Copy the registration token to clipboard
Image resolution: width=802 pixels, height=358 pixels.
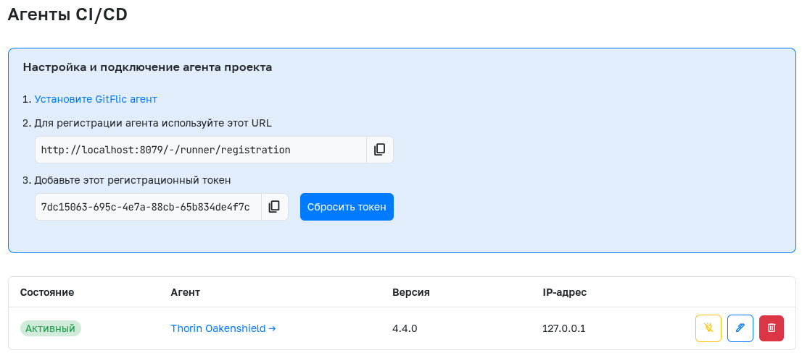[274, 207]
